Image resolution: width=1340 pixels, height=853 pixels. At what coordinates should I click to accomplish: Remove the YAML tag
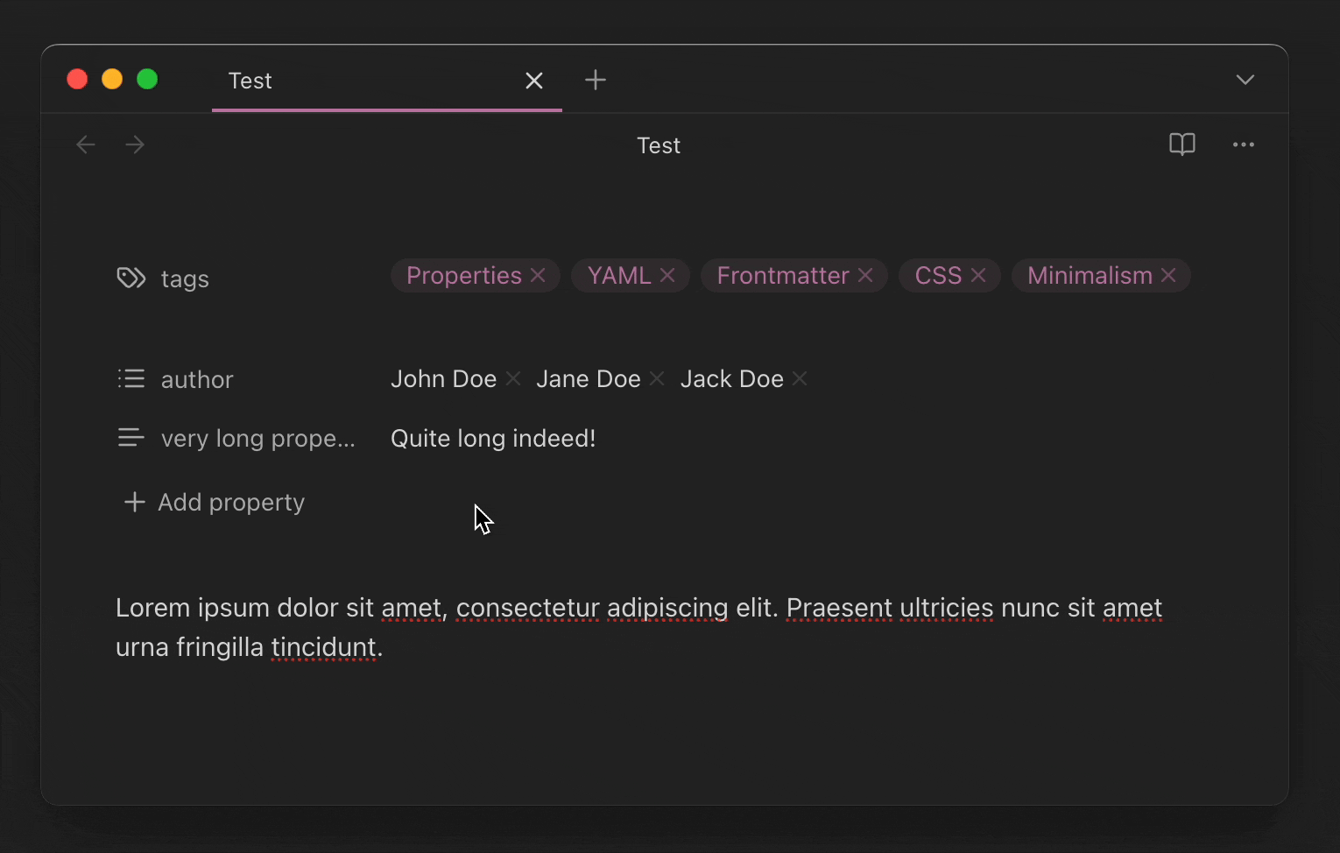click(667, 276)
